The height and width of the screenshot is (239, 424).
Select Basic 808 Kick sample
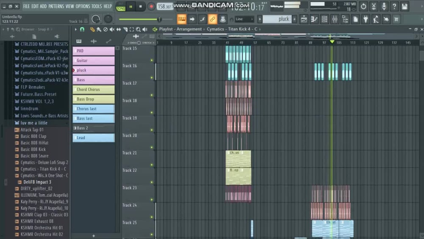coord(33,149)
